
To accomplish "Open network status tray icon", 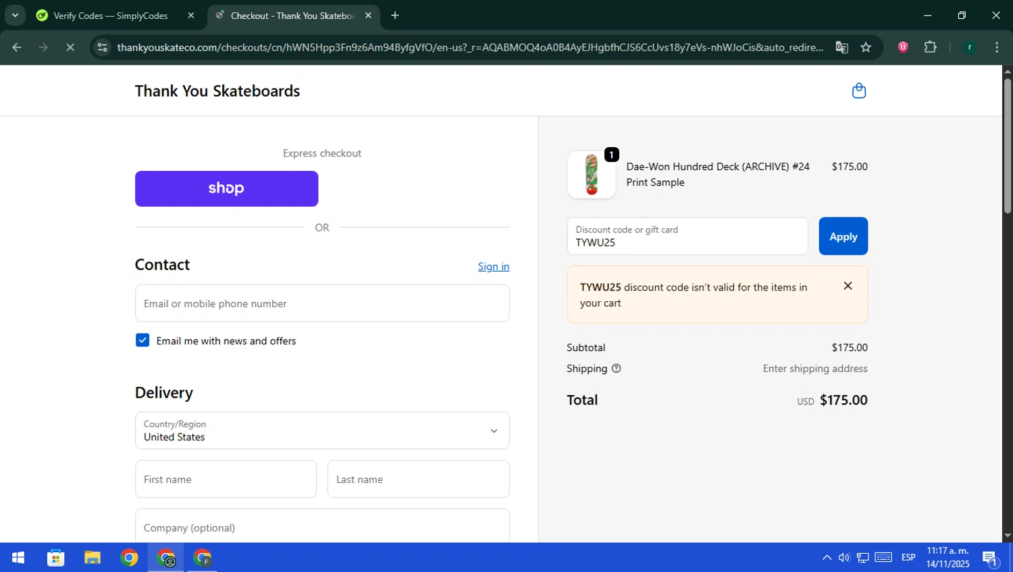I will pos(863,558).
